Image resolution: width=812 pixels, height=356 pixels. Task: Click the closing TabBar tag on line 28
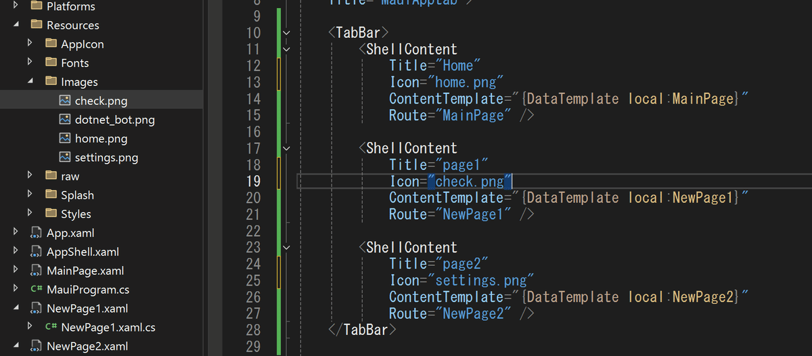tap(361, 330)
